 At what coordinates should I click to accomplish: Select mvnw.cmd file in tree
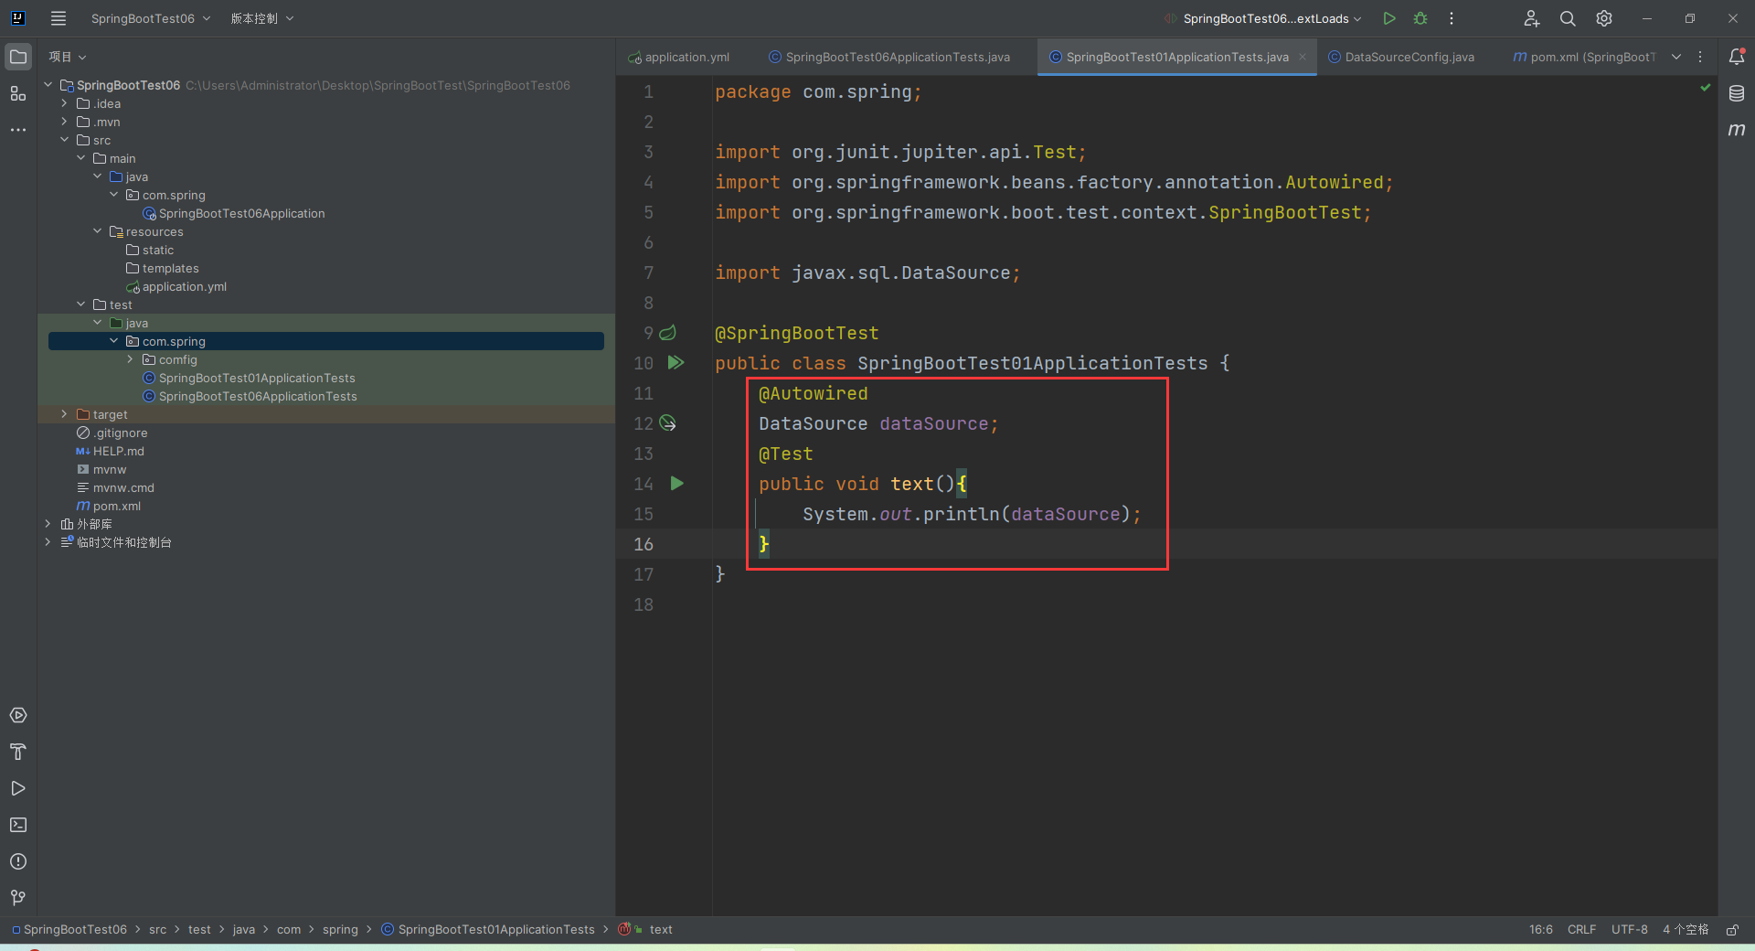point(123,487)
